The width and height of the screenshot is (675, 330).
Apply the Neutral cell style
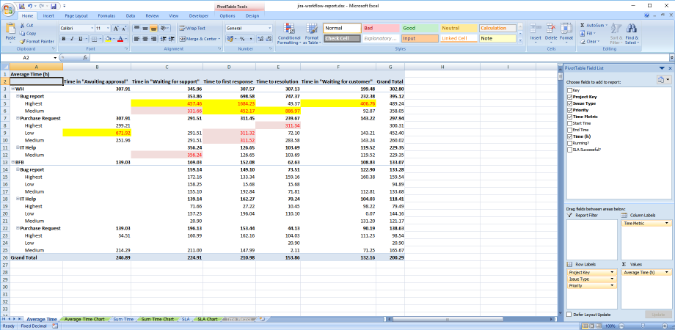[459, 28]
